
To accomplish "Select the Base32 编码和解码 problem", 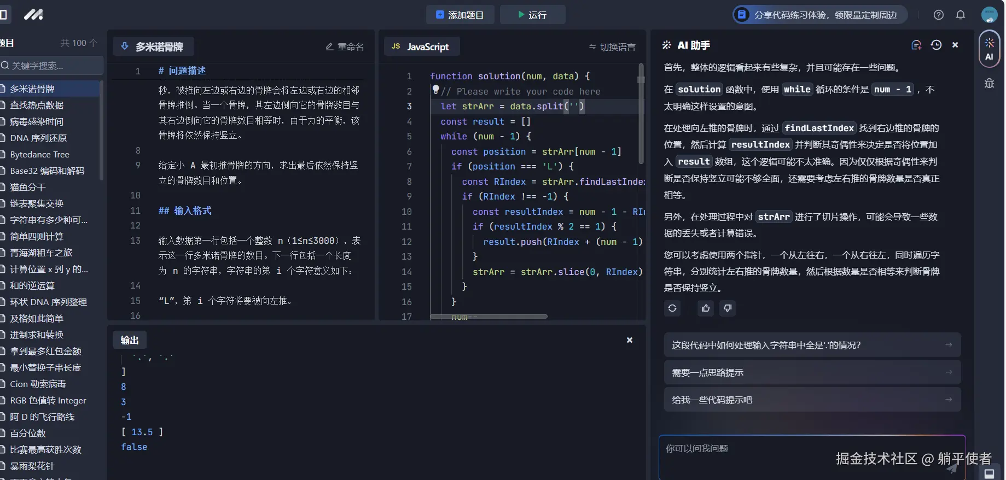I will pyautogui.click(x=49, y=171).
